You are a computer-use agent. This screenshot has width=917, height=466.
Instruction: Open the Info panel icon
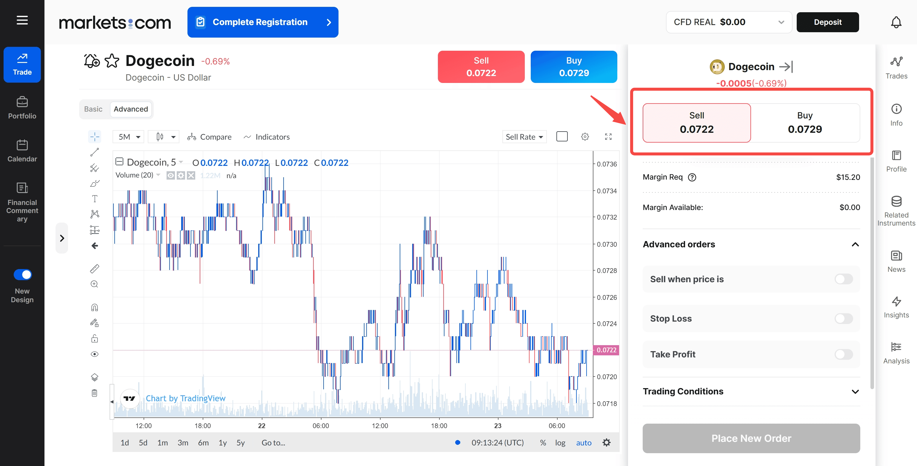(x=896, y=115)
